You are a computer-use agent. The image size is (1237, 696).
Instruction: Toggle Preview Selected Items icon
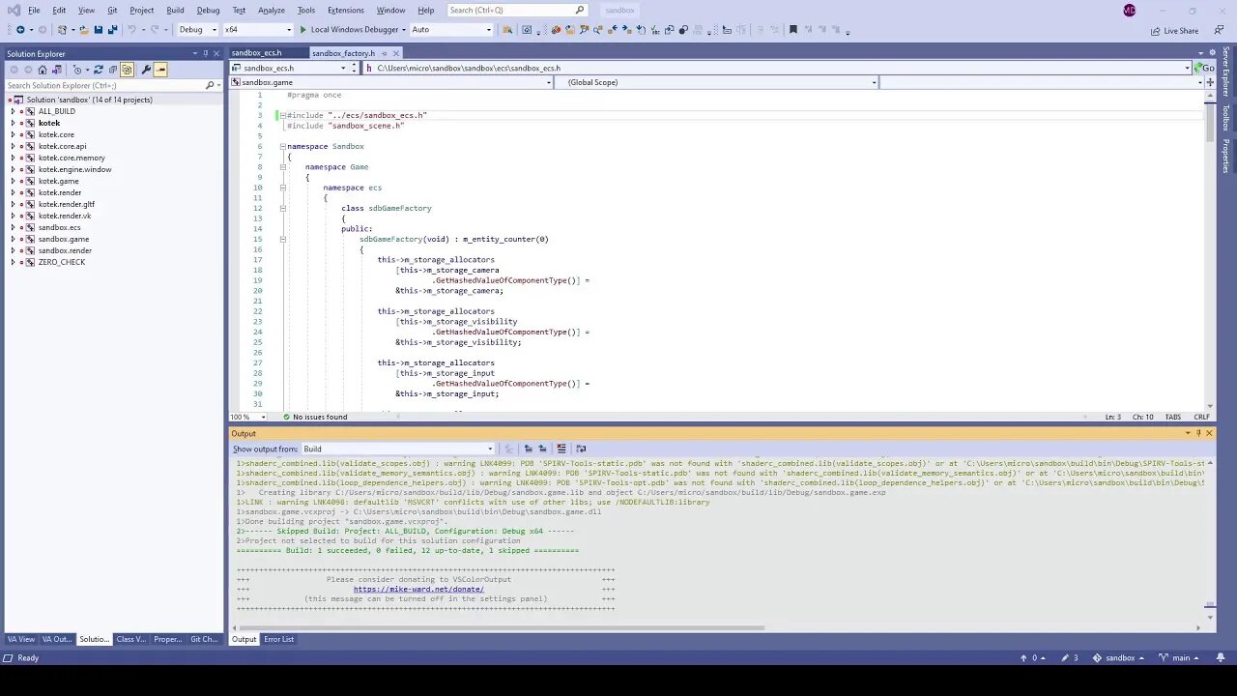[x=160, y=70]
